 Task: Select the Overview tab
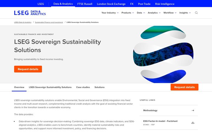pyautogui.click(x=19, y=87)
